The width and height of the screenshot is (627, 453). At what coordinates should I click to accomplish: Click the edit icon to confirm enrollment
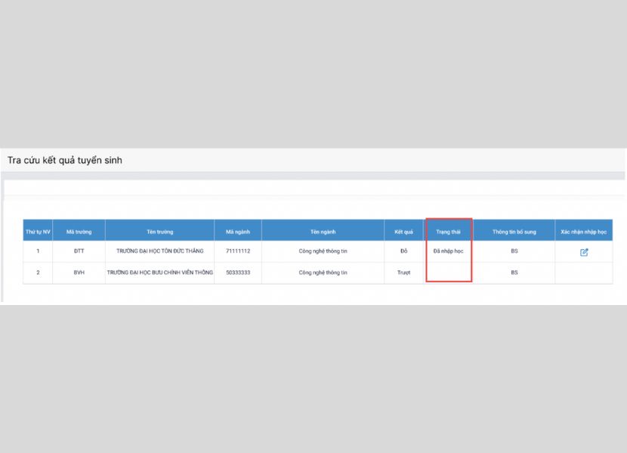(584, 252)
